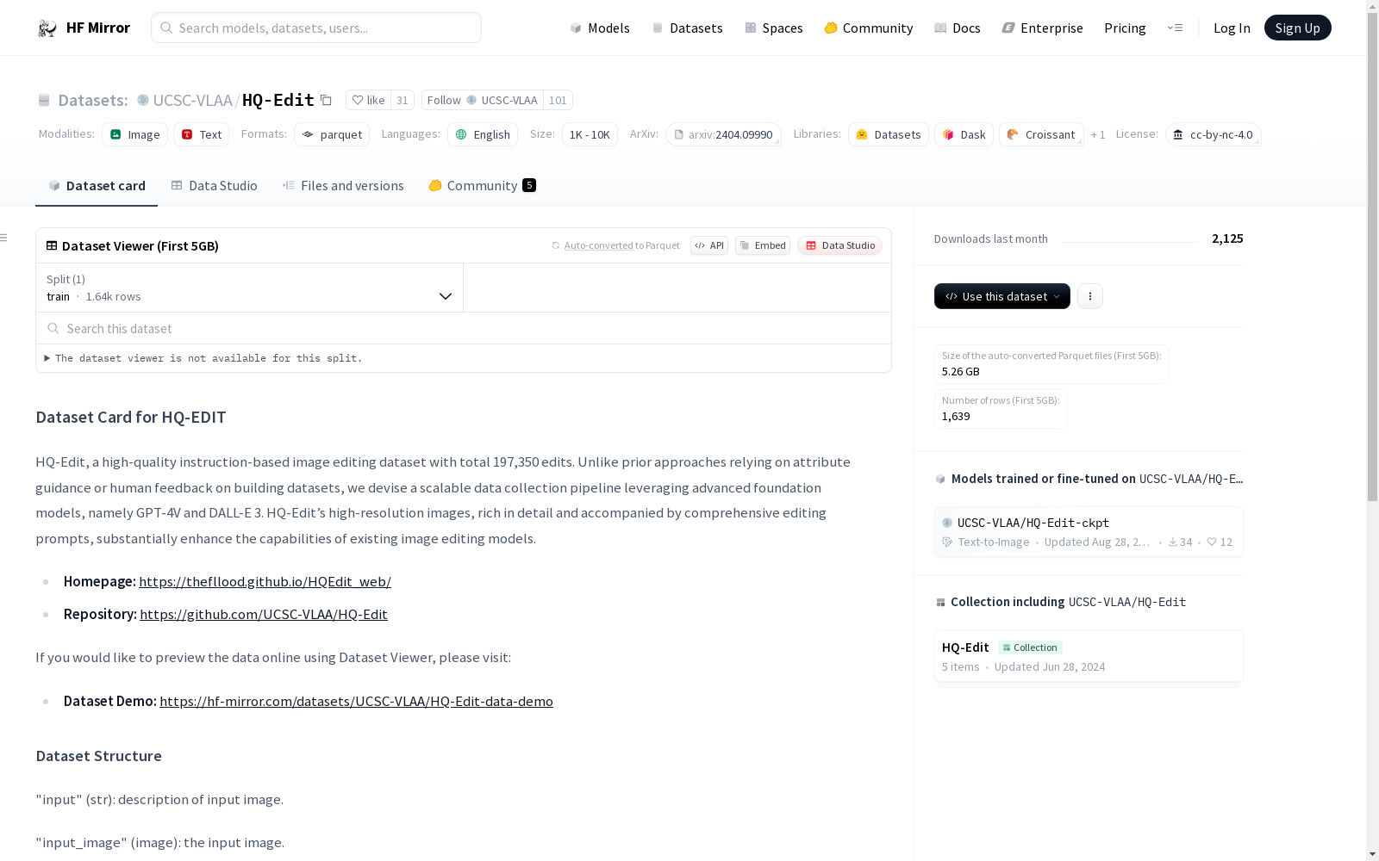
Task: Switch to the Dataset card tab
Action: pos(97,186)
